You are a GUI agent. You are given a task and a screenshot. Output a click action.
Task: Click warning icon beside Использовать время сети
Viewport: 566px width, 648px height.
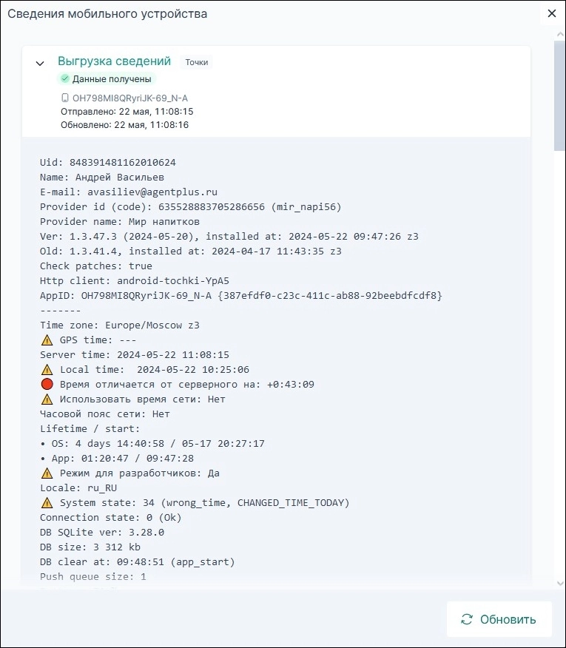pyautogui.click(x=47, y=399)
